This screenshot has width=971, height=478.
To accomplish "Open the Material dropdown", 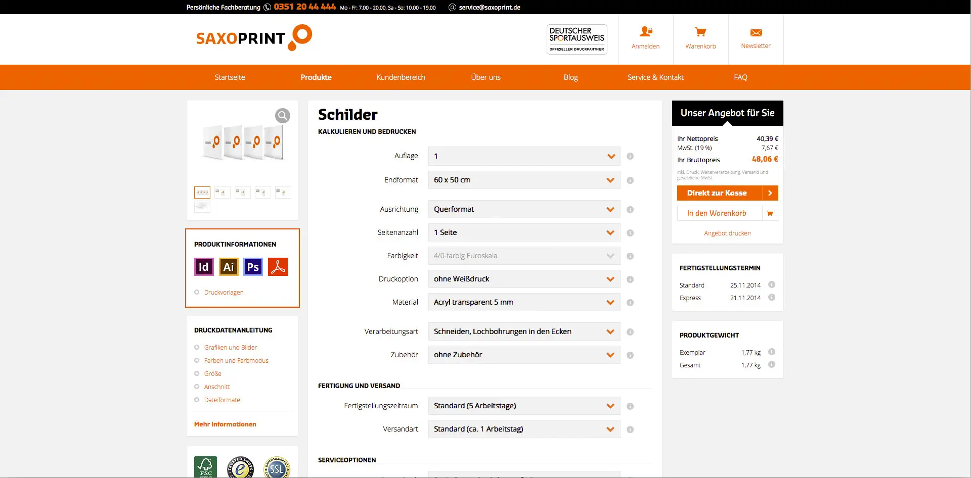I will point(524,302).
